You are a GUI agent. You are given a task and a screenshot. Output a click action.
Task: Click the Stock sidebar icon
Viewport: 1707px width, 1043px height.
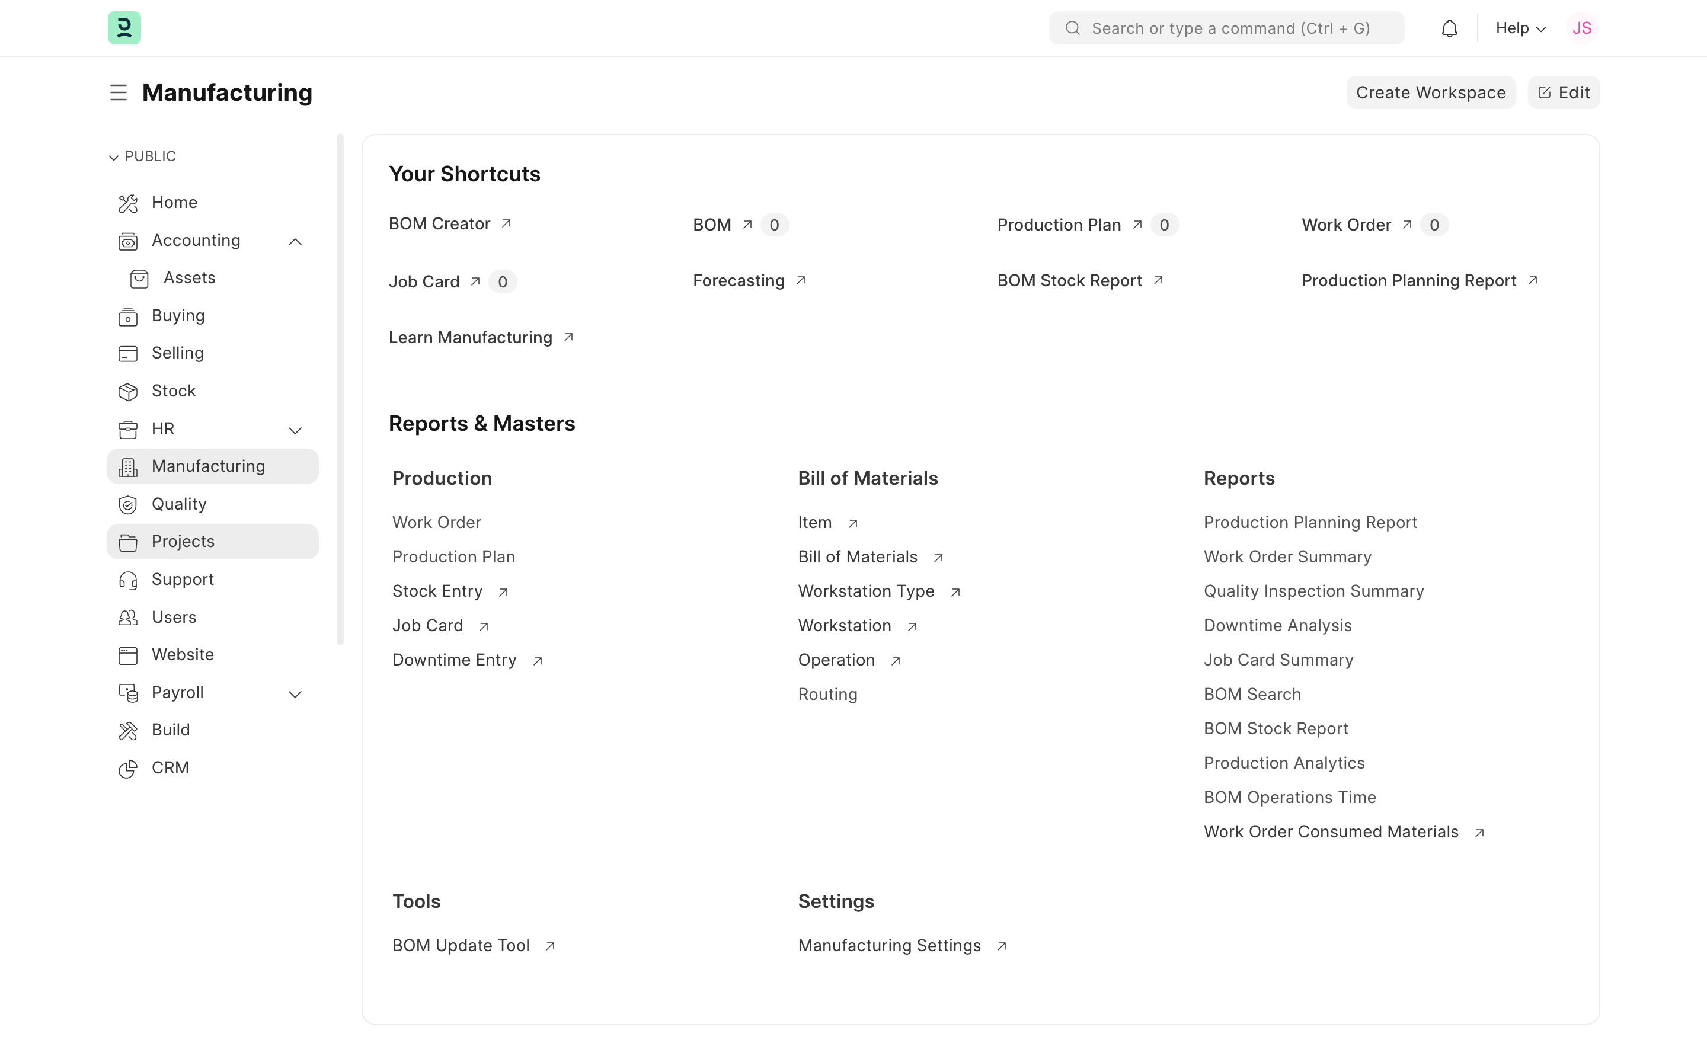click(128, 391)
